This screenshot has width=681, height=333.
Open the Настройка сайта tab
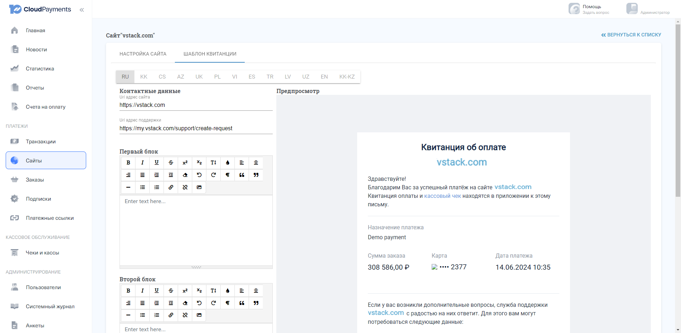[x=143, y=54]
